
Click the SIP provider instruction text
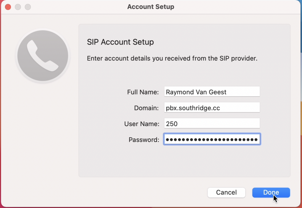point(172,58)
